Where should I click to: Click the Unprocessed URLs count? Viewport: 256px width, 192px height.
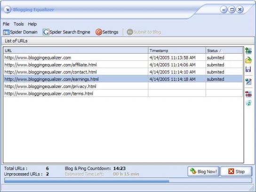[48, 174]
